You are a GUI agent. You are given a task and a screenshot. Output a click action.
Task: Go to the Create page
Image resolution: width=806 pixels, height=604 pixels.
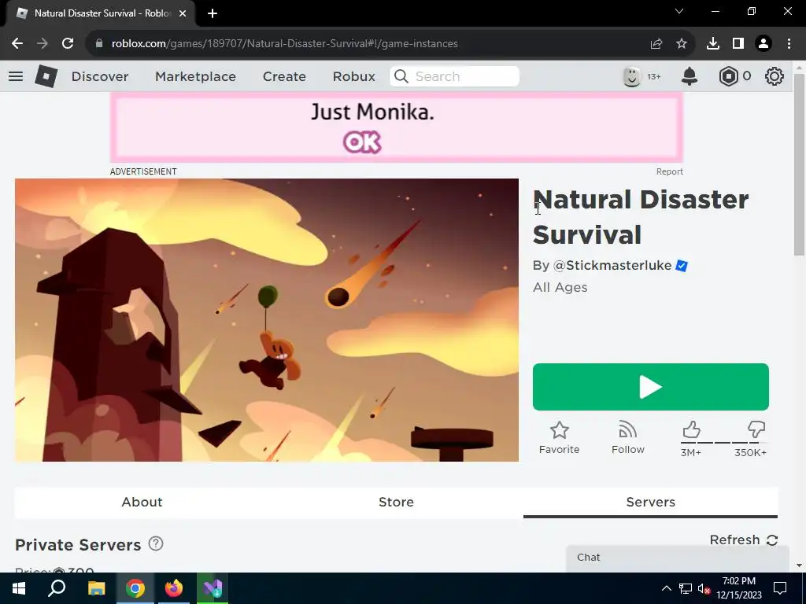click(284, 76)
